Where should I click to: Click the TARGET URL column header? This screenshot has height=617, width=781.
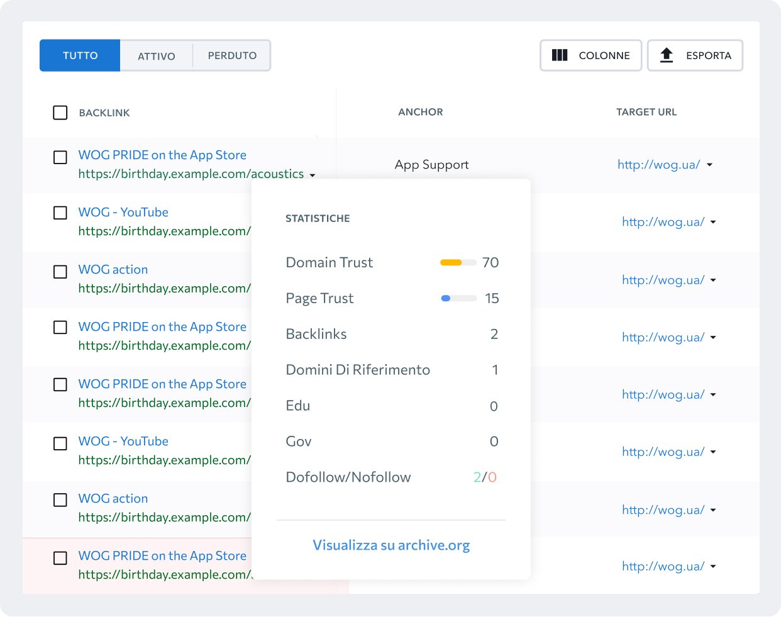pyautogui.click(x=646, y=112)
